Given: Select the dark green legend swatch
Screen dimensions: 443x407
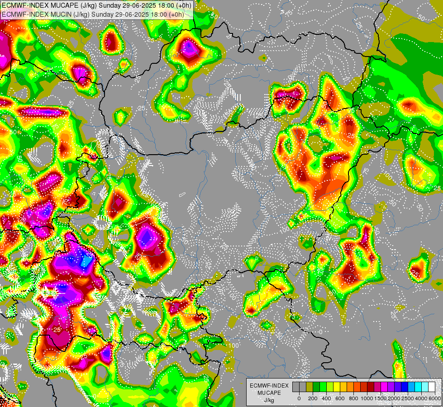Looking at the screenshot, I should coord(316,387).
